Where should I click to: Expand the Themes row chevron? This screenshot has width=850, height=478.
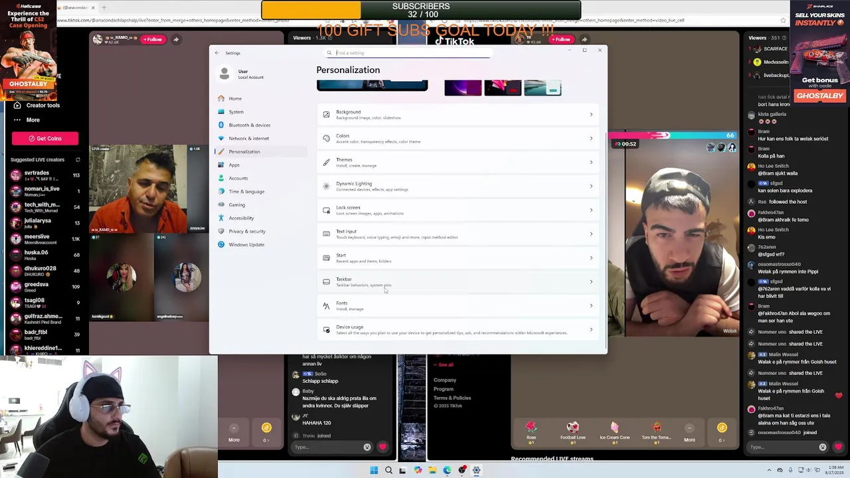(x=591, y=162)
